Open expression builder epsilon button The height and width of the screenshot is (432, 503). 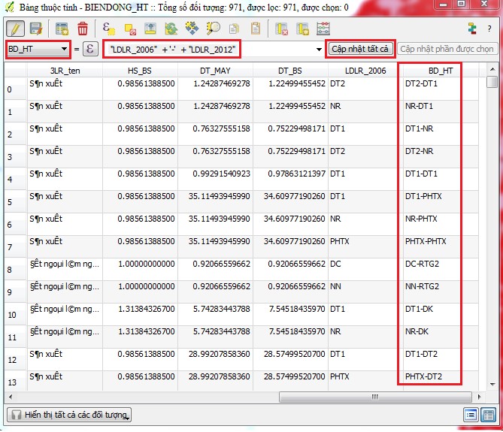[x=90, y=49]
